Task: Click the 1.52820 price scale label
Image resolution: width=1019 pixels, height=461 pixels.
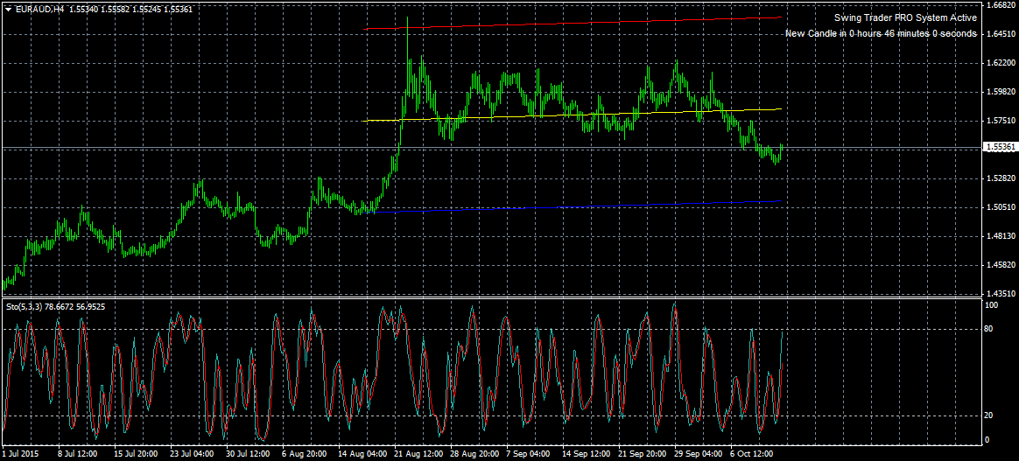Action: click(x=1001, y=178)
